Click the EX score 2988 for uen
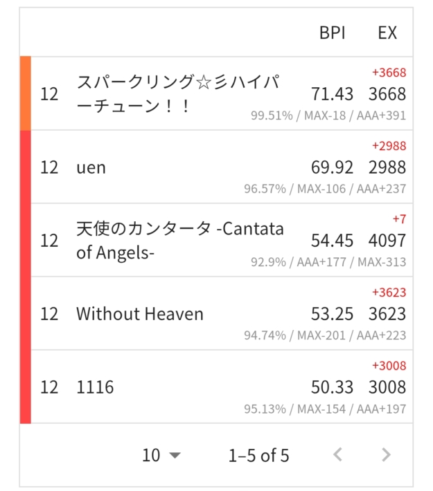Image resolution: width=433 pixels, height=491 pixels. 387,167
